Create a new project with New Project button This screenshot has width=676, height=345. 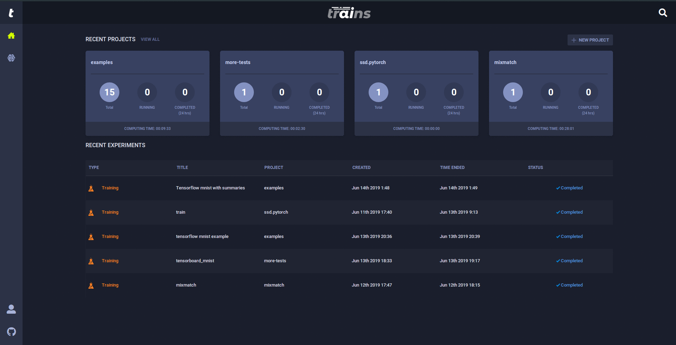tap(590, 40)
